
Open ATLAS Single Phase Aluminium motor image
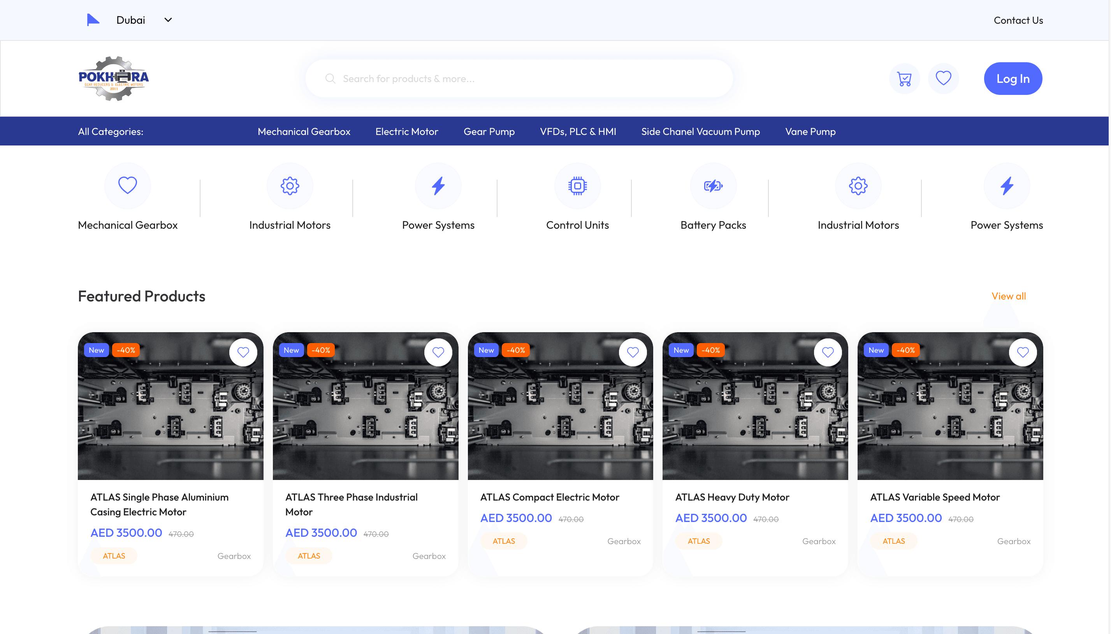(x=171, y=406)
